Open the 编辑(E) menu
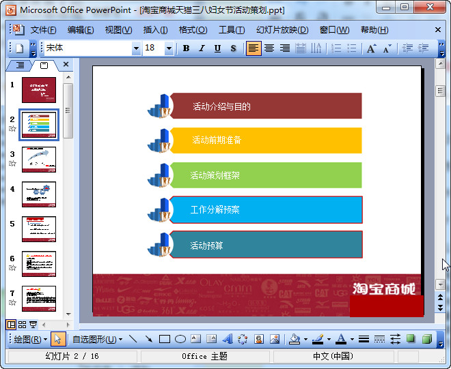Image resolution: width=451 pixels, height=369 pixels. tap(81, 30)
